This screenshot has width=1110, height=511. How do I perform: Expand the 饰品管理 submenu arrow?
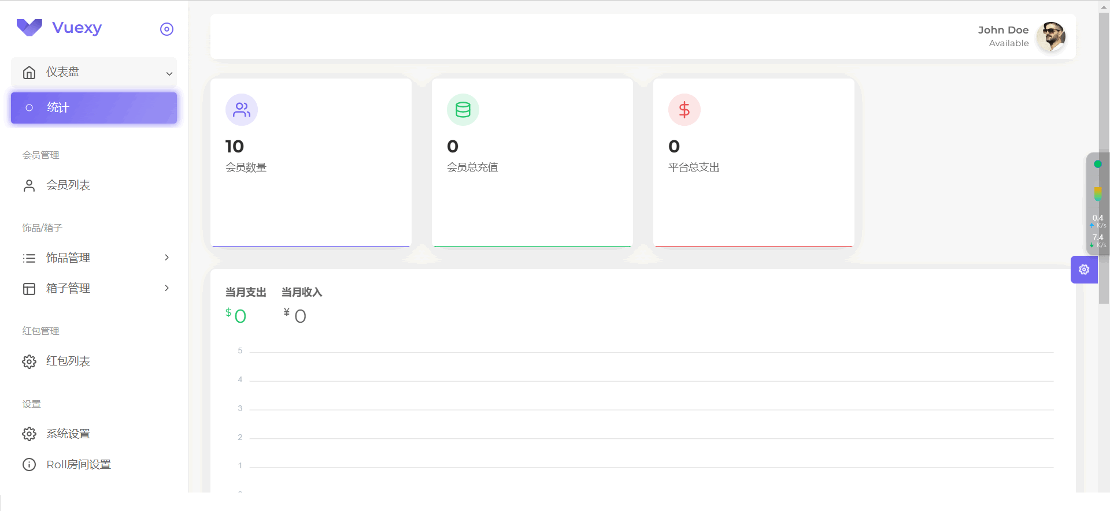167,258
